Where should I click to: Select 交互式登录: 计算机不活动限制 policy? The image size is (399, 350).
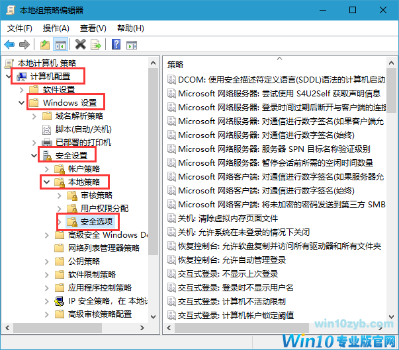point(232,301)
